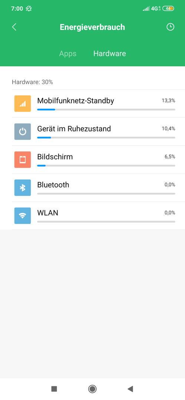
Task: Tap the blue Bluetooth icon
Action: 23,188
